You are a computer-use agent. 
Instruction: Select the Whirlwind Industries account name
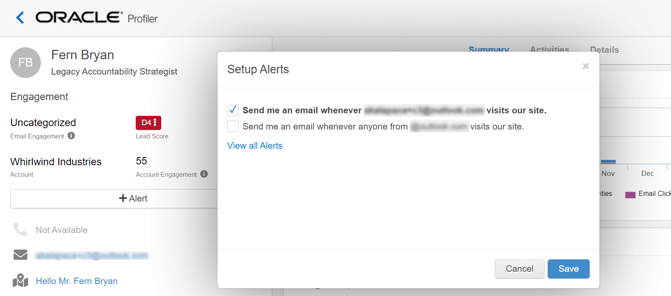tap(56, 162)
